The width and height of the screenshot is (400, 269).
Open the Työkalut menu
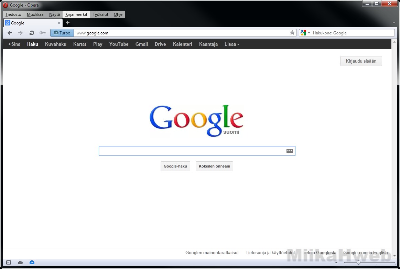(100, 14)
